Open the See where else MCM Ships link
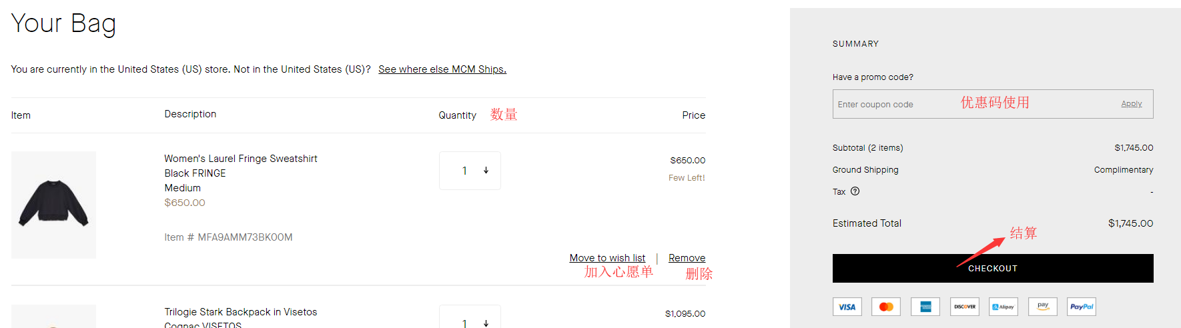Screen dimensions: 1181x328 pos(442,69)
